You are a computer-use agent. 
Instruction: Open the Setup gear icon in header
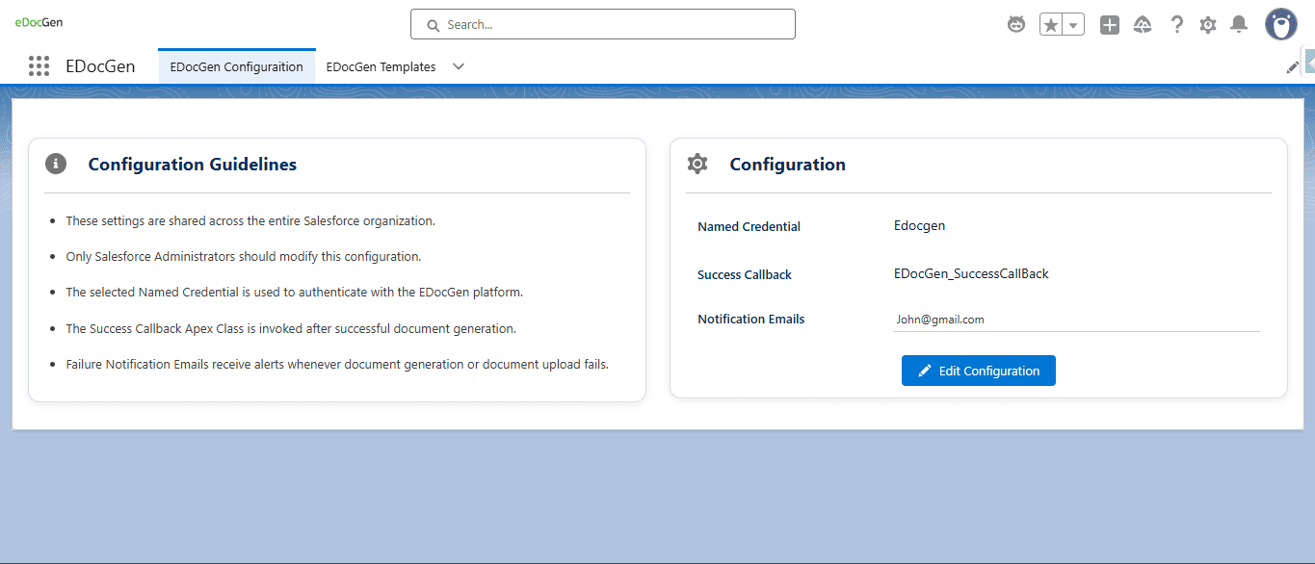[x=1208, y=25]
